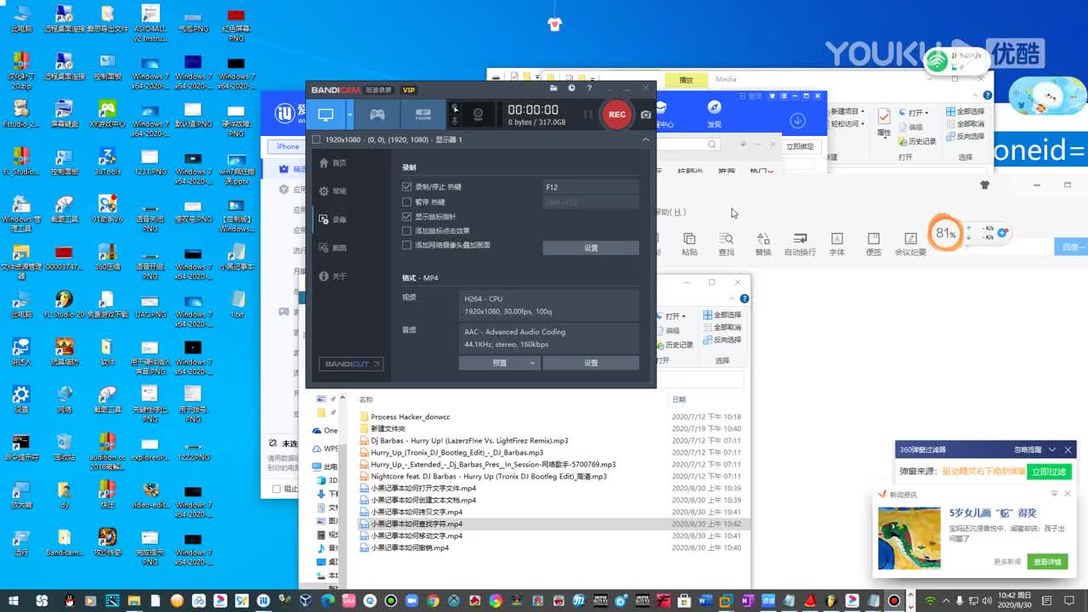Collapse Bandicam settings panel chevron
Screen dimensions: 1088x612
click(645, 139)
